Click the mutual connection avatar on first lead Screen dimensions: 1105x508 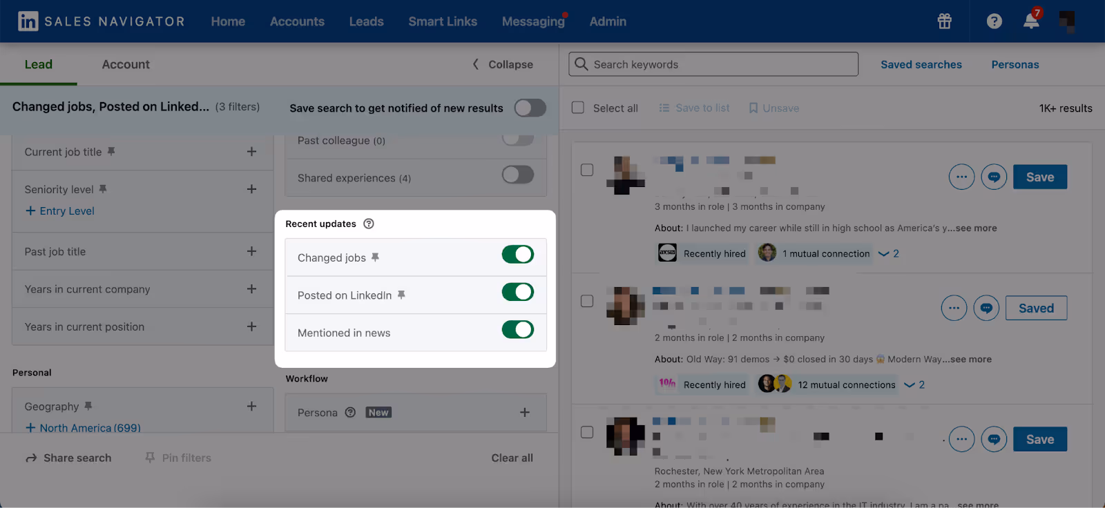click(x=767, y=253)
